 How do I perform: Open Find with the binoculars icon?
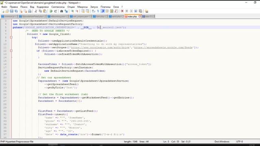click(x=61, y=11)
